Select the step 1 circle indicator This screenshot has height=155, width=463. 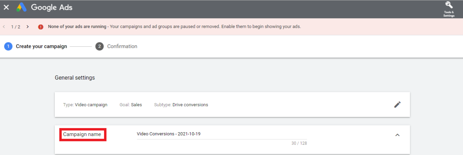click(x=8, y=46)
